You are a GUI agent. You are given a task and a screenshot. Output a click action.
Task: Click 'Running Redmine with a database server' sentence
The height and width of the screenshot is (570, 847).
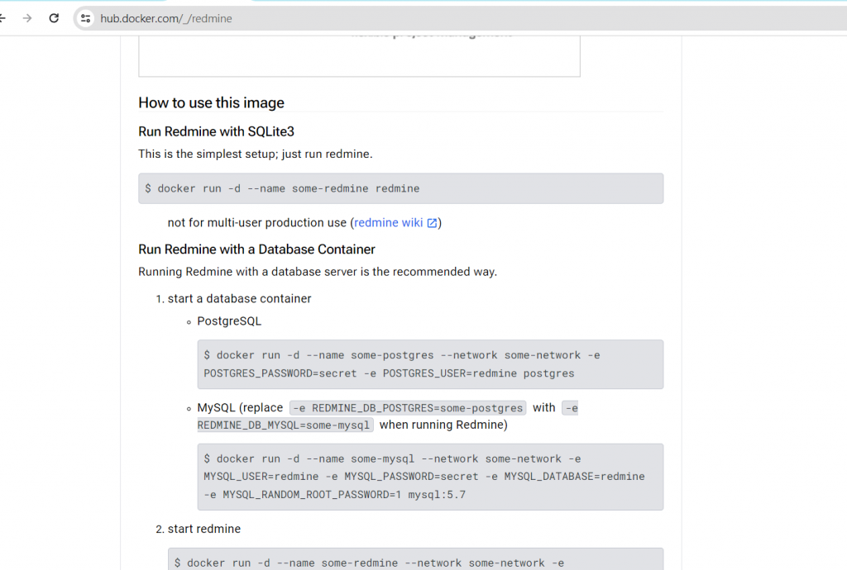pos(318,272)
